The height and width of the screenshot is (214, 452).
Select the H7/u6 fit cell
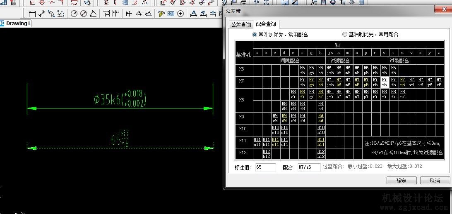403,82
